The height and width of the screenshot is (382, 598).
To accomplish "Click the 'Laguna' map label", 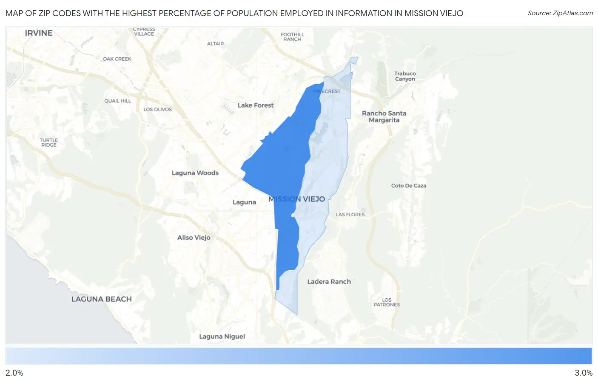I will coord(245,202).
